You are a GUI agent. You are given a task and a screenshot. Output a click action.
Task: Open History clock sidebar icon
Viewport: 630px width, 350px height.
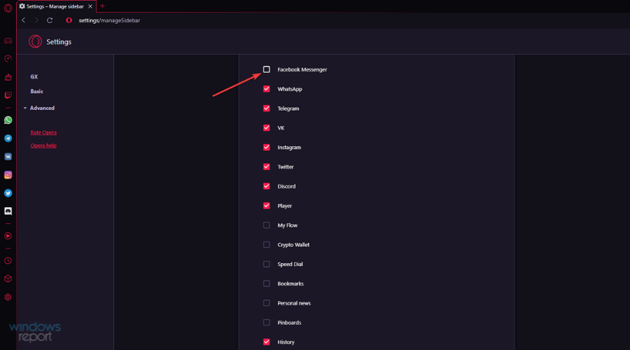point(8,261)
